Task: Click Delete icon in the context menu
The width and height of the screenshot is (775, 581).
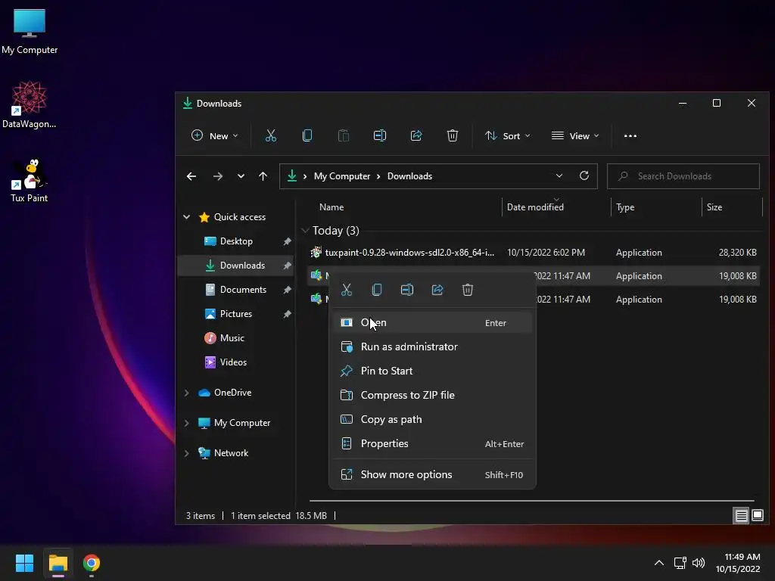Action: pos(468,290)
